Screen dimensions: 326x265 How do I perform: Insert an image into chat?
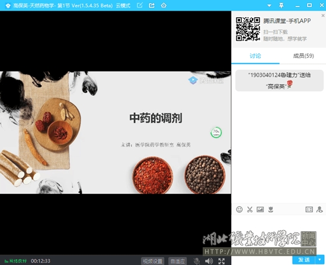(260, 209)
